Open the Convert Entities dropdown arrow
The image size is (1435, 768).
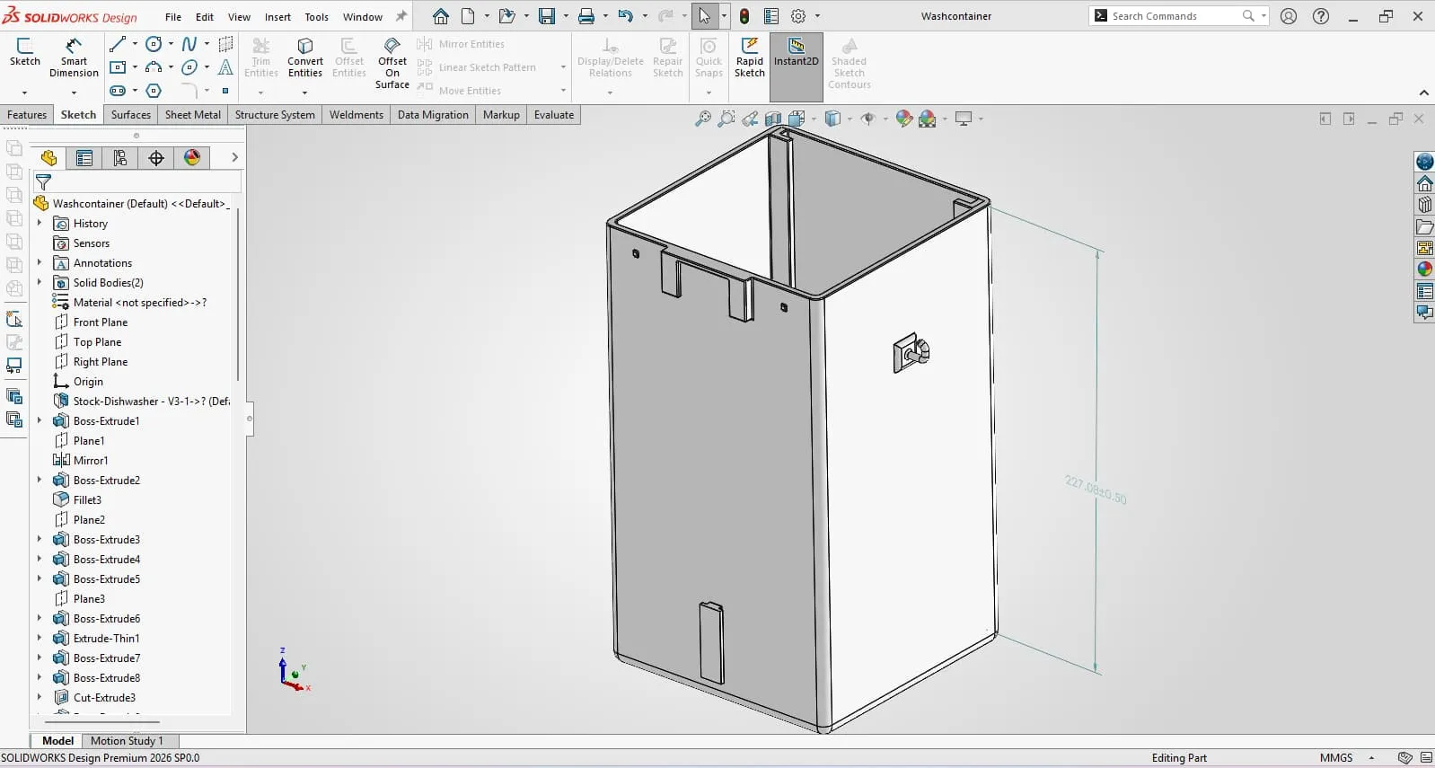304,93
